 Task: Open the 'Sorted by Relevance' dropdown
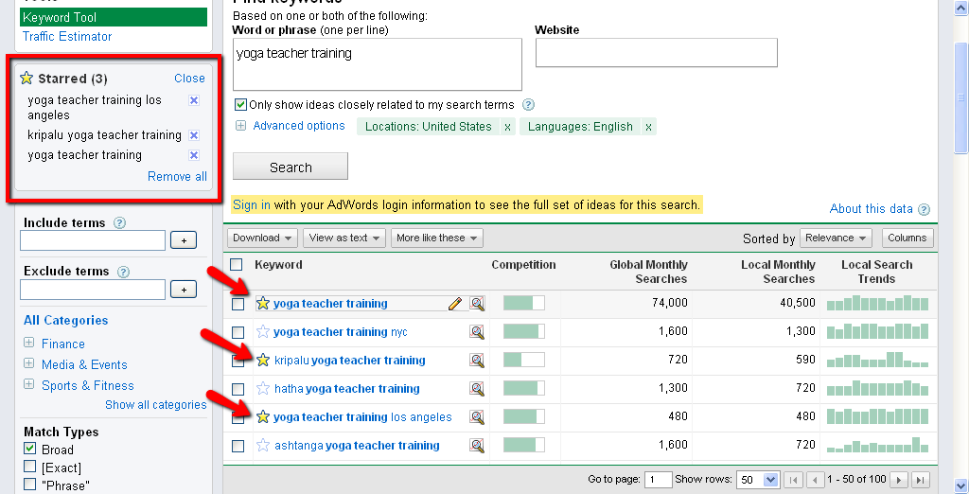(x=837, y=238)
